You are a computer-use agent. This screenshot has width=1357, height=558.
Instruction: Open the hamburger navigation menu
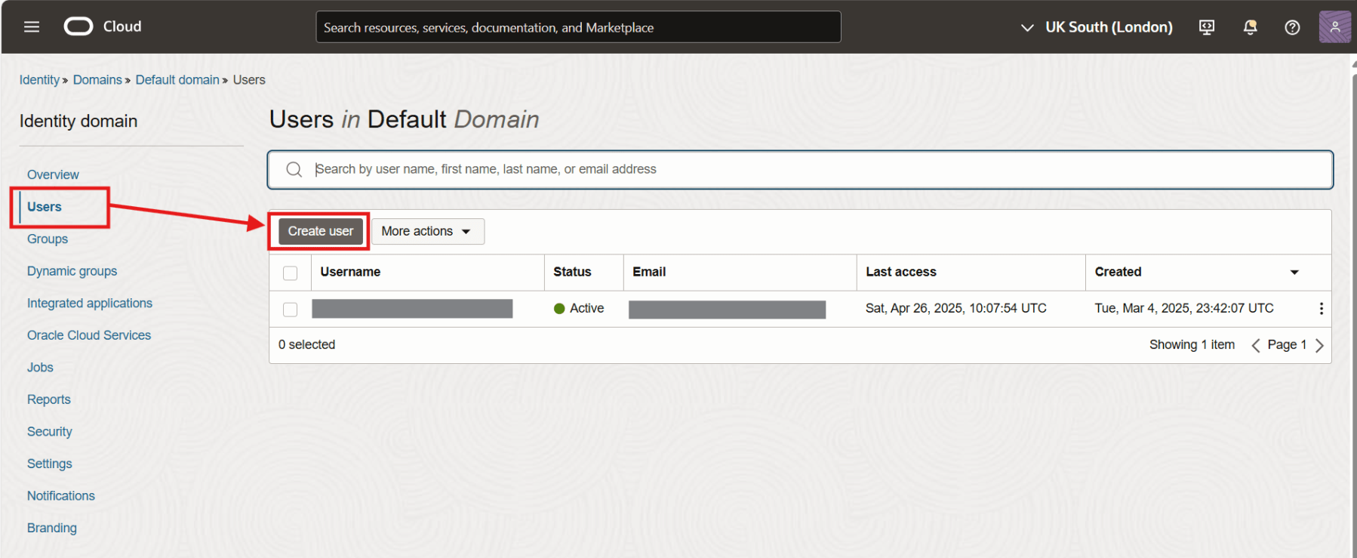pyautogui.click(x=31, y=27)
